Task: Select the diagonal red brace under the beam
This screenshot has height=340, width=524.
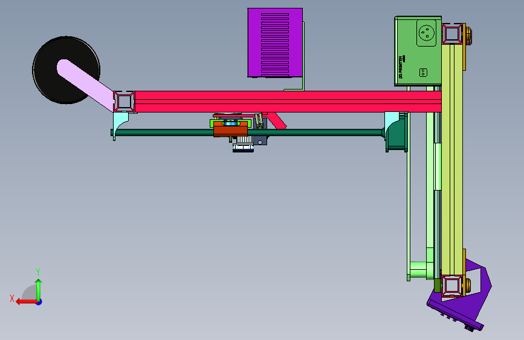Action: coord(277,120)
